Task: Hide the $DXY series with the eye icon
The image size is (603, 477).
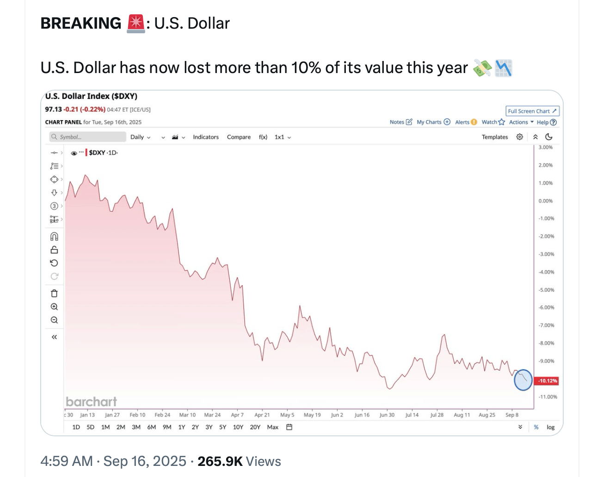Action: pos(74,153)
